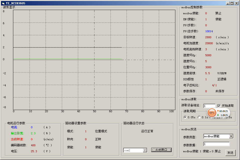This screenshot has width=240, height=160.
Task: Maximize the YZ_DCSD3605 window
Action: [232, 3]
